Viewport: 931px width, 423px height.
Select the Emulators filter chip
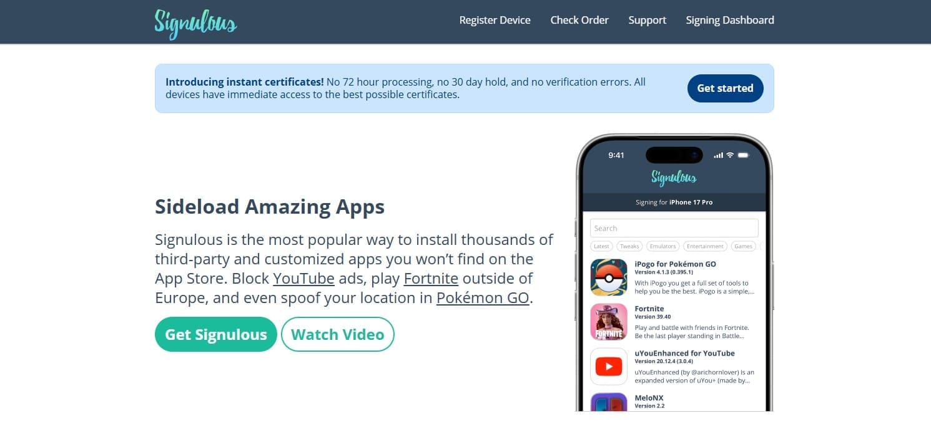coord(663,246)
